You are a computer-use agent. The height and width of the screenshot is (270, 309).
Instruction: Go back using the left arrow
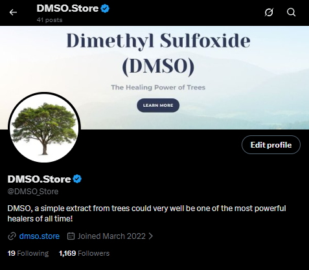pyautogui.click(x=13, y=12)
